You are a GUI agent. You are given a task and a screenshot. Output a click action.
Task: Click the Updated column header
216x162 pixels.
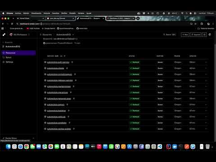pyautogui.click(x=193, y=56)
